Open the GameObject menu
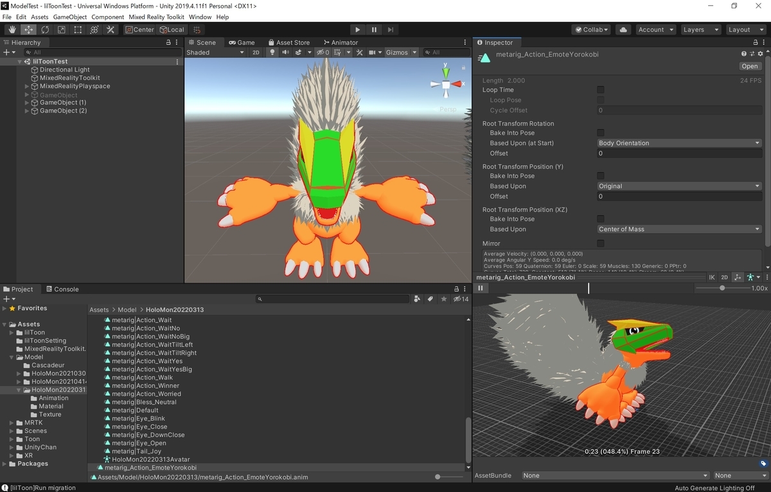The height and width of the screenshot is (492, 771). tap(70, 17)
